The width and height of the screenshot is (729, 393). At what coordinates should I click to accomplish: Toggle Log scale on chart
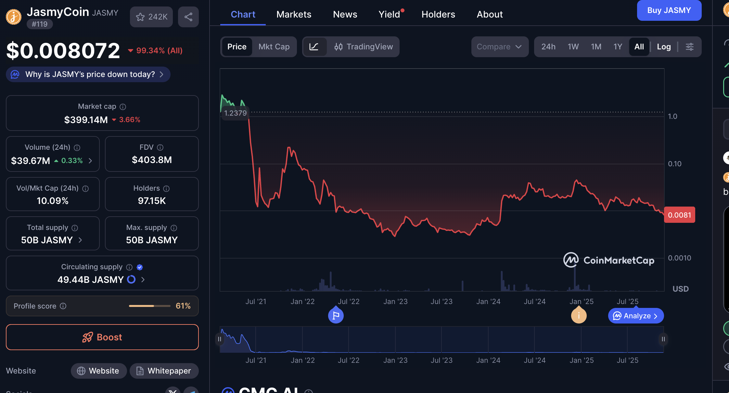[x=664, y=47]
